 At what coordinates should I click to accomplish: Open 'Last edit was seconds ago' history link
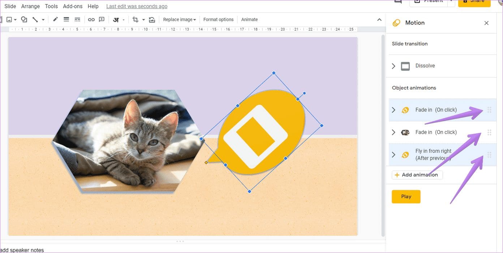(137, 6)
